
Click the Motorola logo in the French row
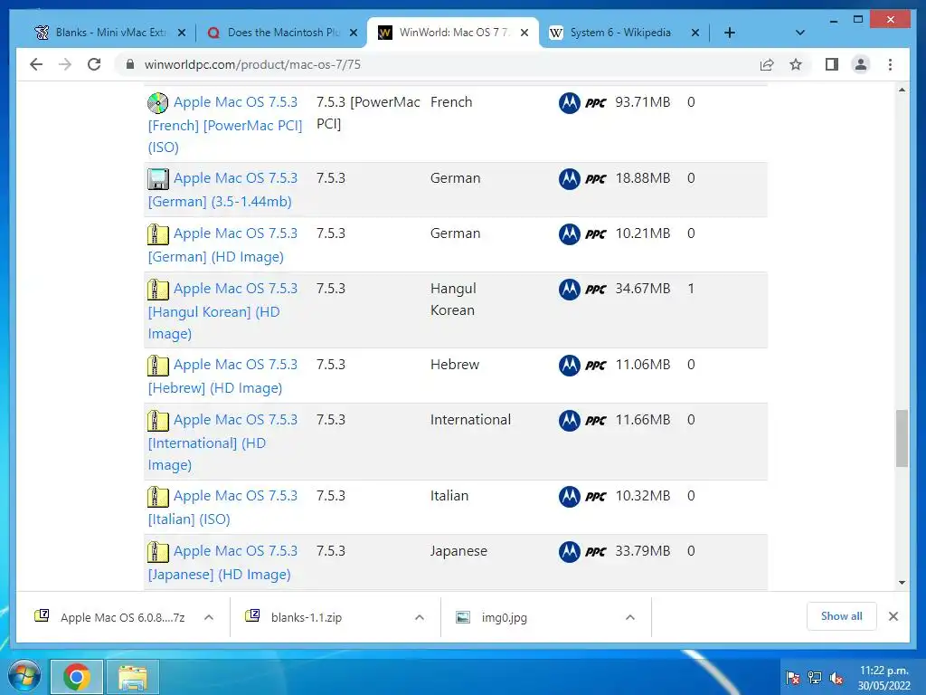coord(570,103)
